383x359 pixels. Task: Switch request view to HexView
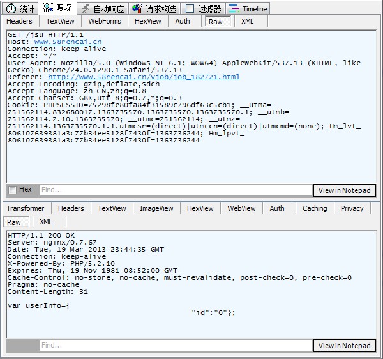coord(148,21)
